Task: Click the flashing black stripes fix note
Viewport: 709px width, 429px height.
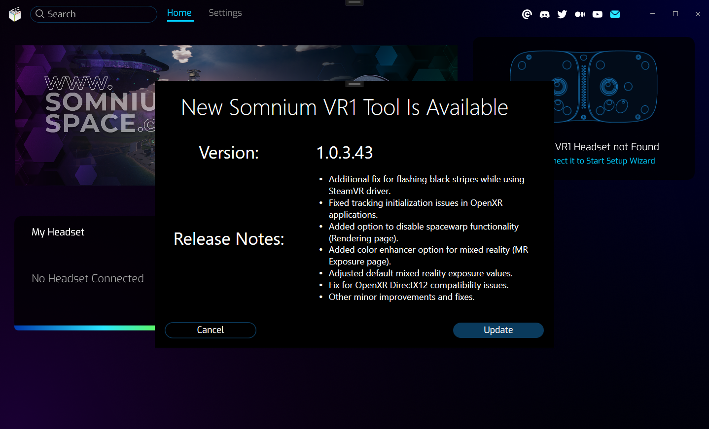Action: point(426,185)
